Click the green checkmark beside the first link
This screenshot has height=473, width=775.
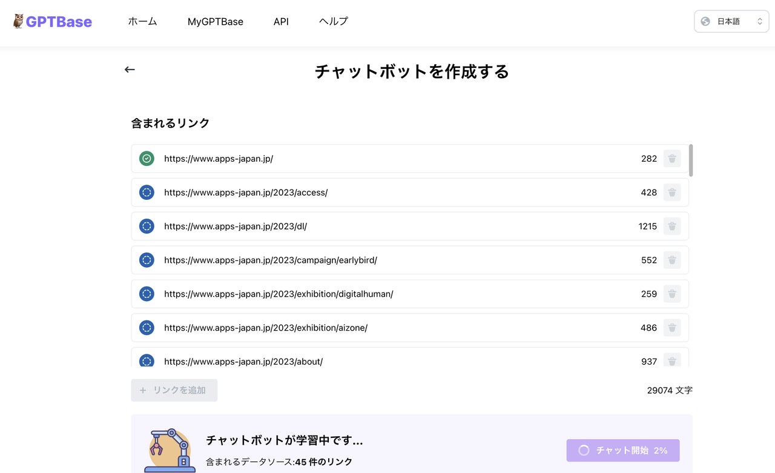click(x=147, y=158)
